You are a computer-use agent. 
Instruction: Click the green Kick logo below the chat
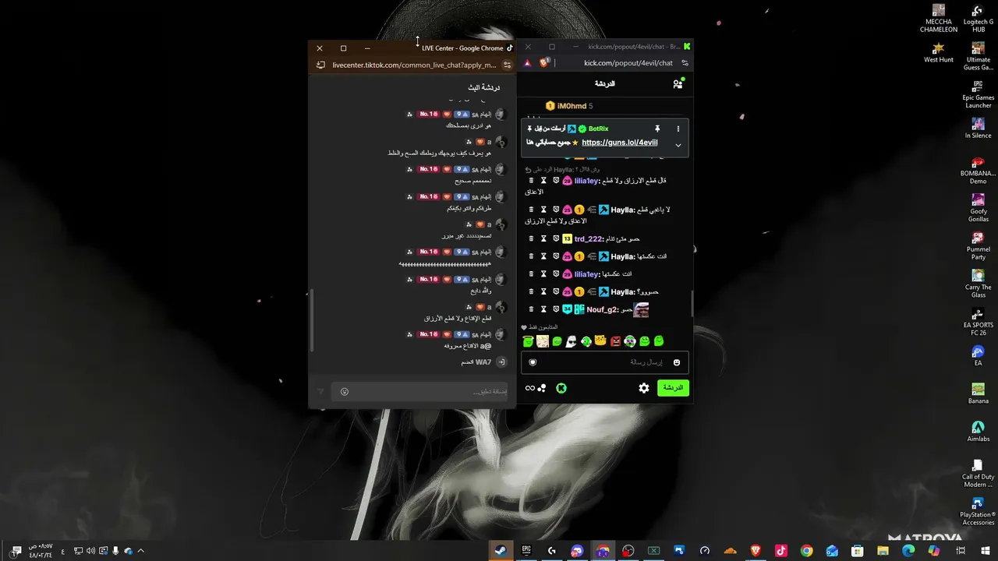click(561, 388)
